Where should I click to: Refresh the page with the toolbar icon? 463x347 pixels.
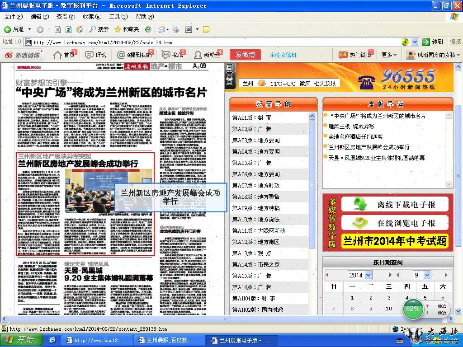[68, 29]
